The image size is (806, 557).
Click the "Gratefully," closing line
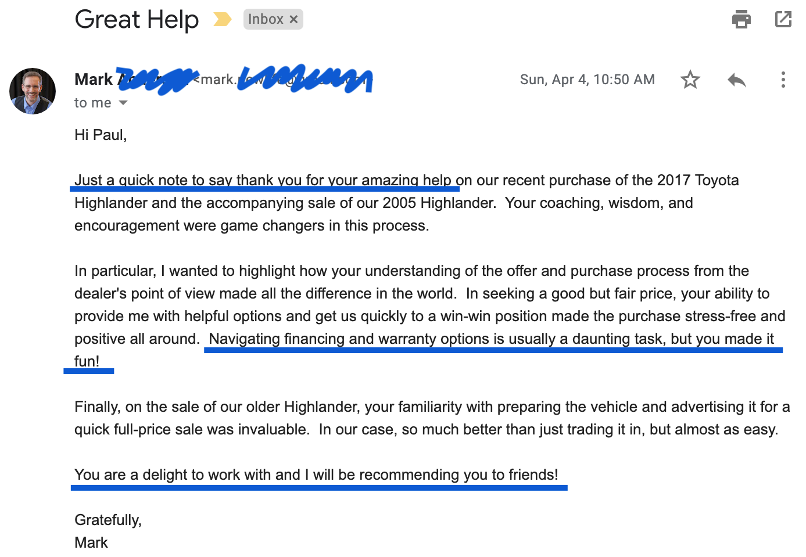(108, 520)
